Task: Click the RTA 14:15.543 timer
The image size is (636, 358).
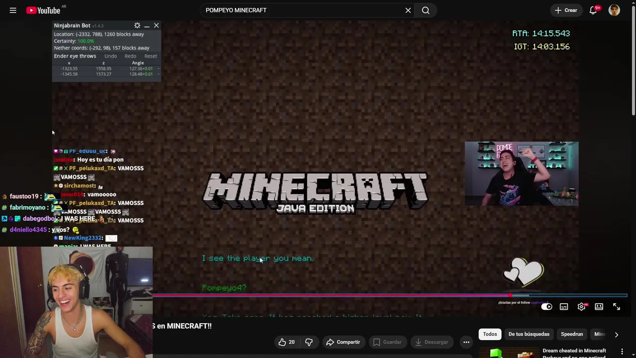Action: coord(541,33)
